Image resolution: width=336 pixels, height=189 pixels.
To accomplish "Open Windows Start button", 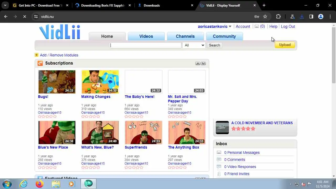I will 7,184.
